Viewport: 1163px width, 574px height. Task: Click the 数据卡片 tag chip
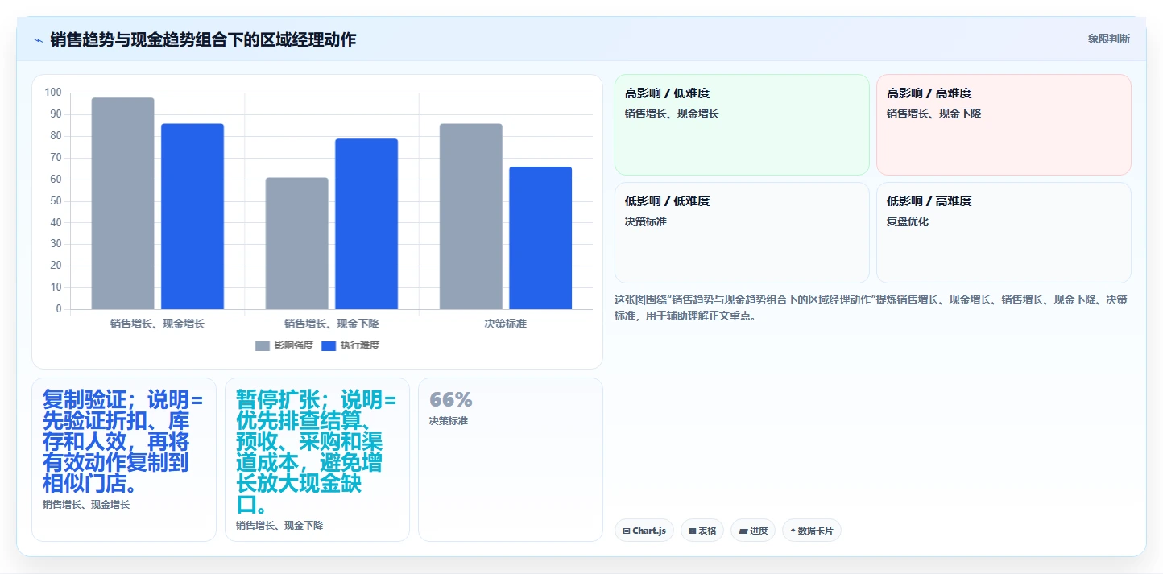pyautogui.click(x=812, y=531)
